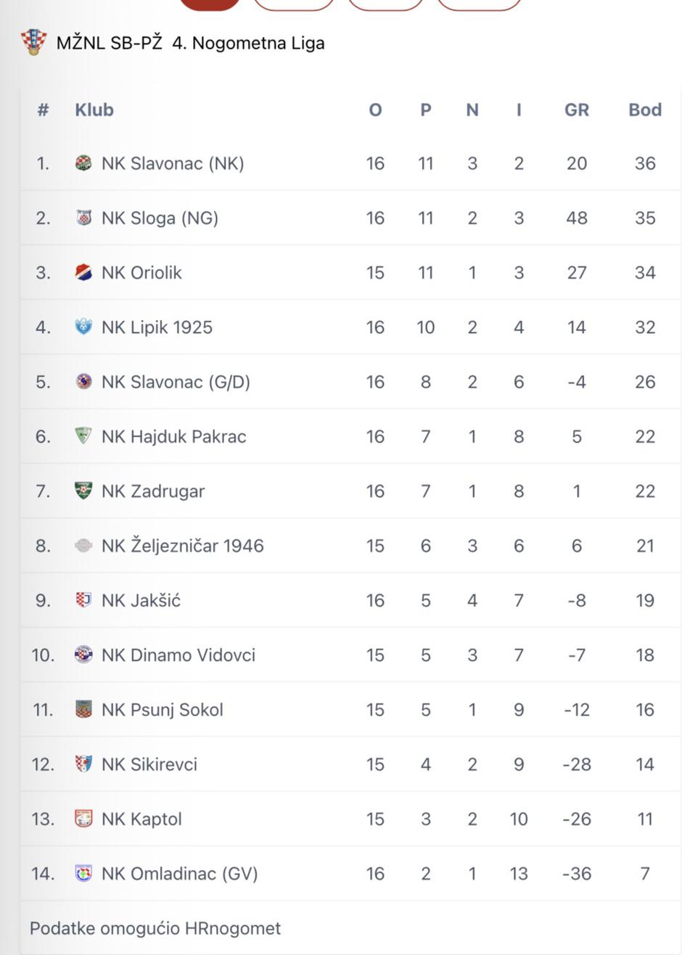Image resolution: width=682 pixels, height=955 pixels.
Task: Click the NK Jakšić crest icon
Action: click(x=83, y=599)
